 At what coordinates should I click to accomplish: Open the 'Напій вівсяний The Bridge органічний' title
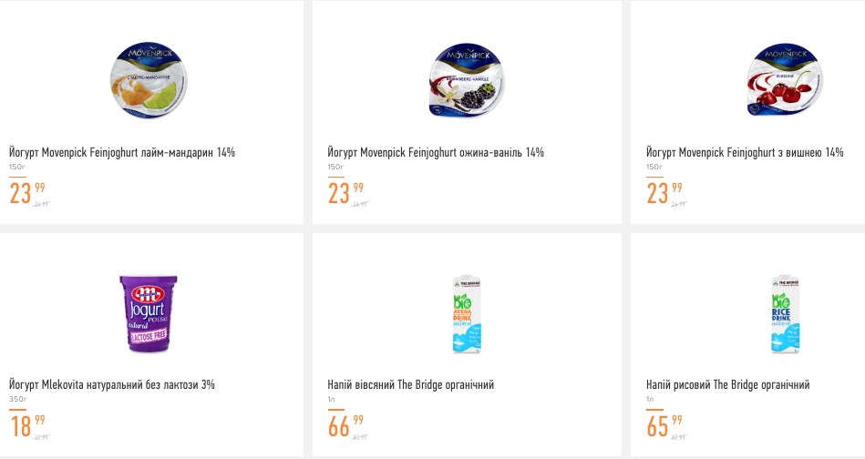(410, 385)
